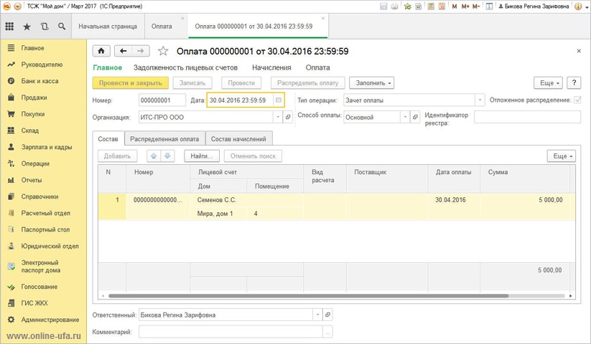The width and height of the screenshot is (591, 344).
Task: Open Favorites star in the top panel
Action: click(x=27, y=27)
